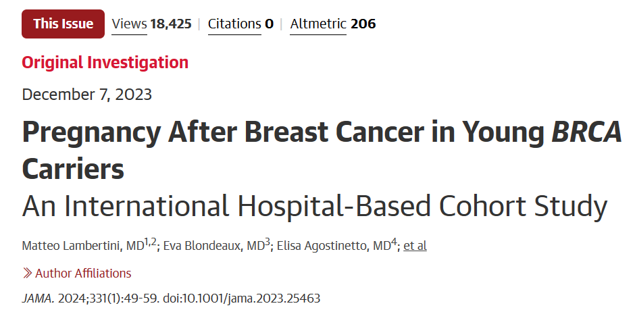
Task: Click the This Issue button
Action: (63, 24)
